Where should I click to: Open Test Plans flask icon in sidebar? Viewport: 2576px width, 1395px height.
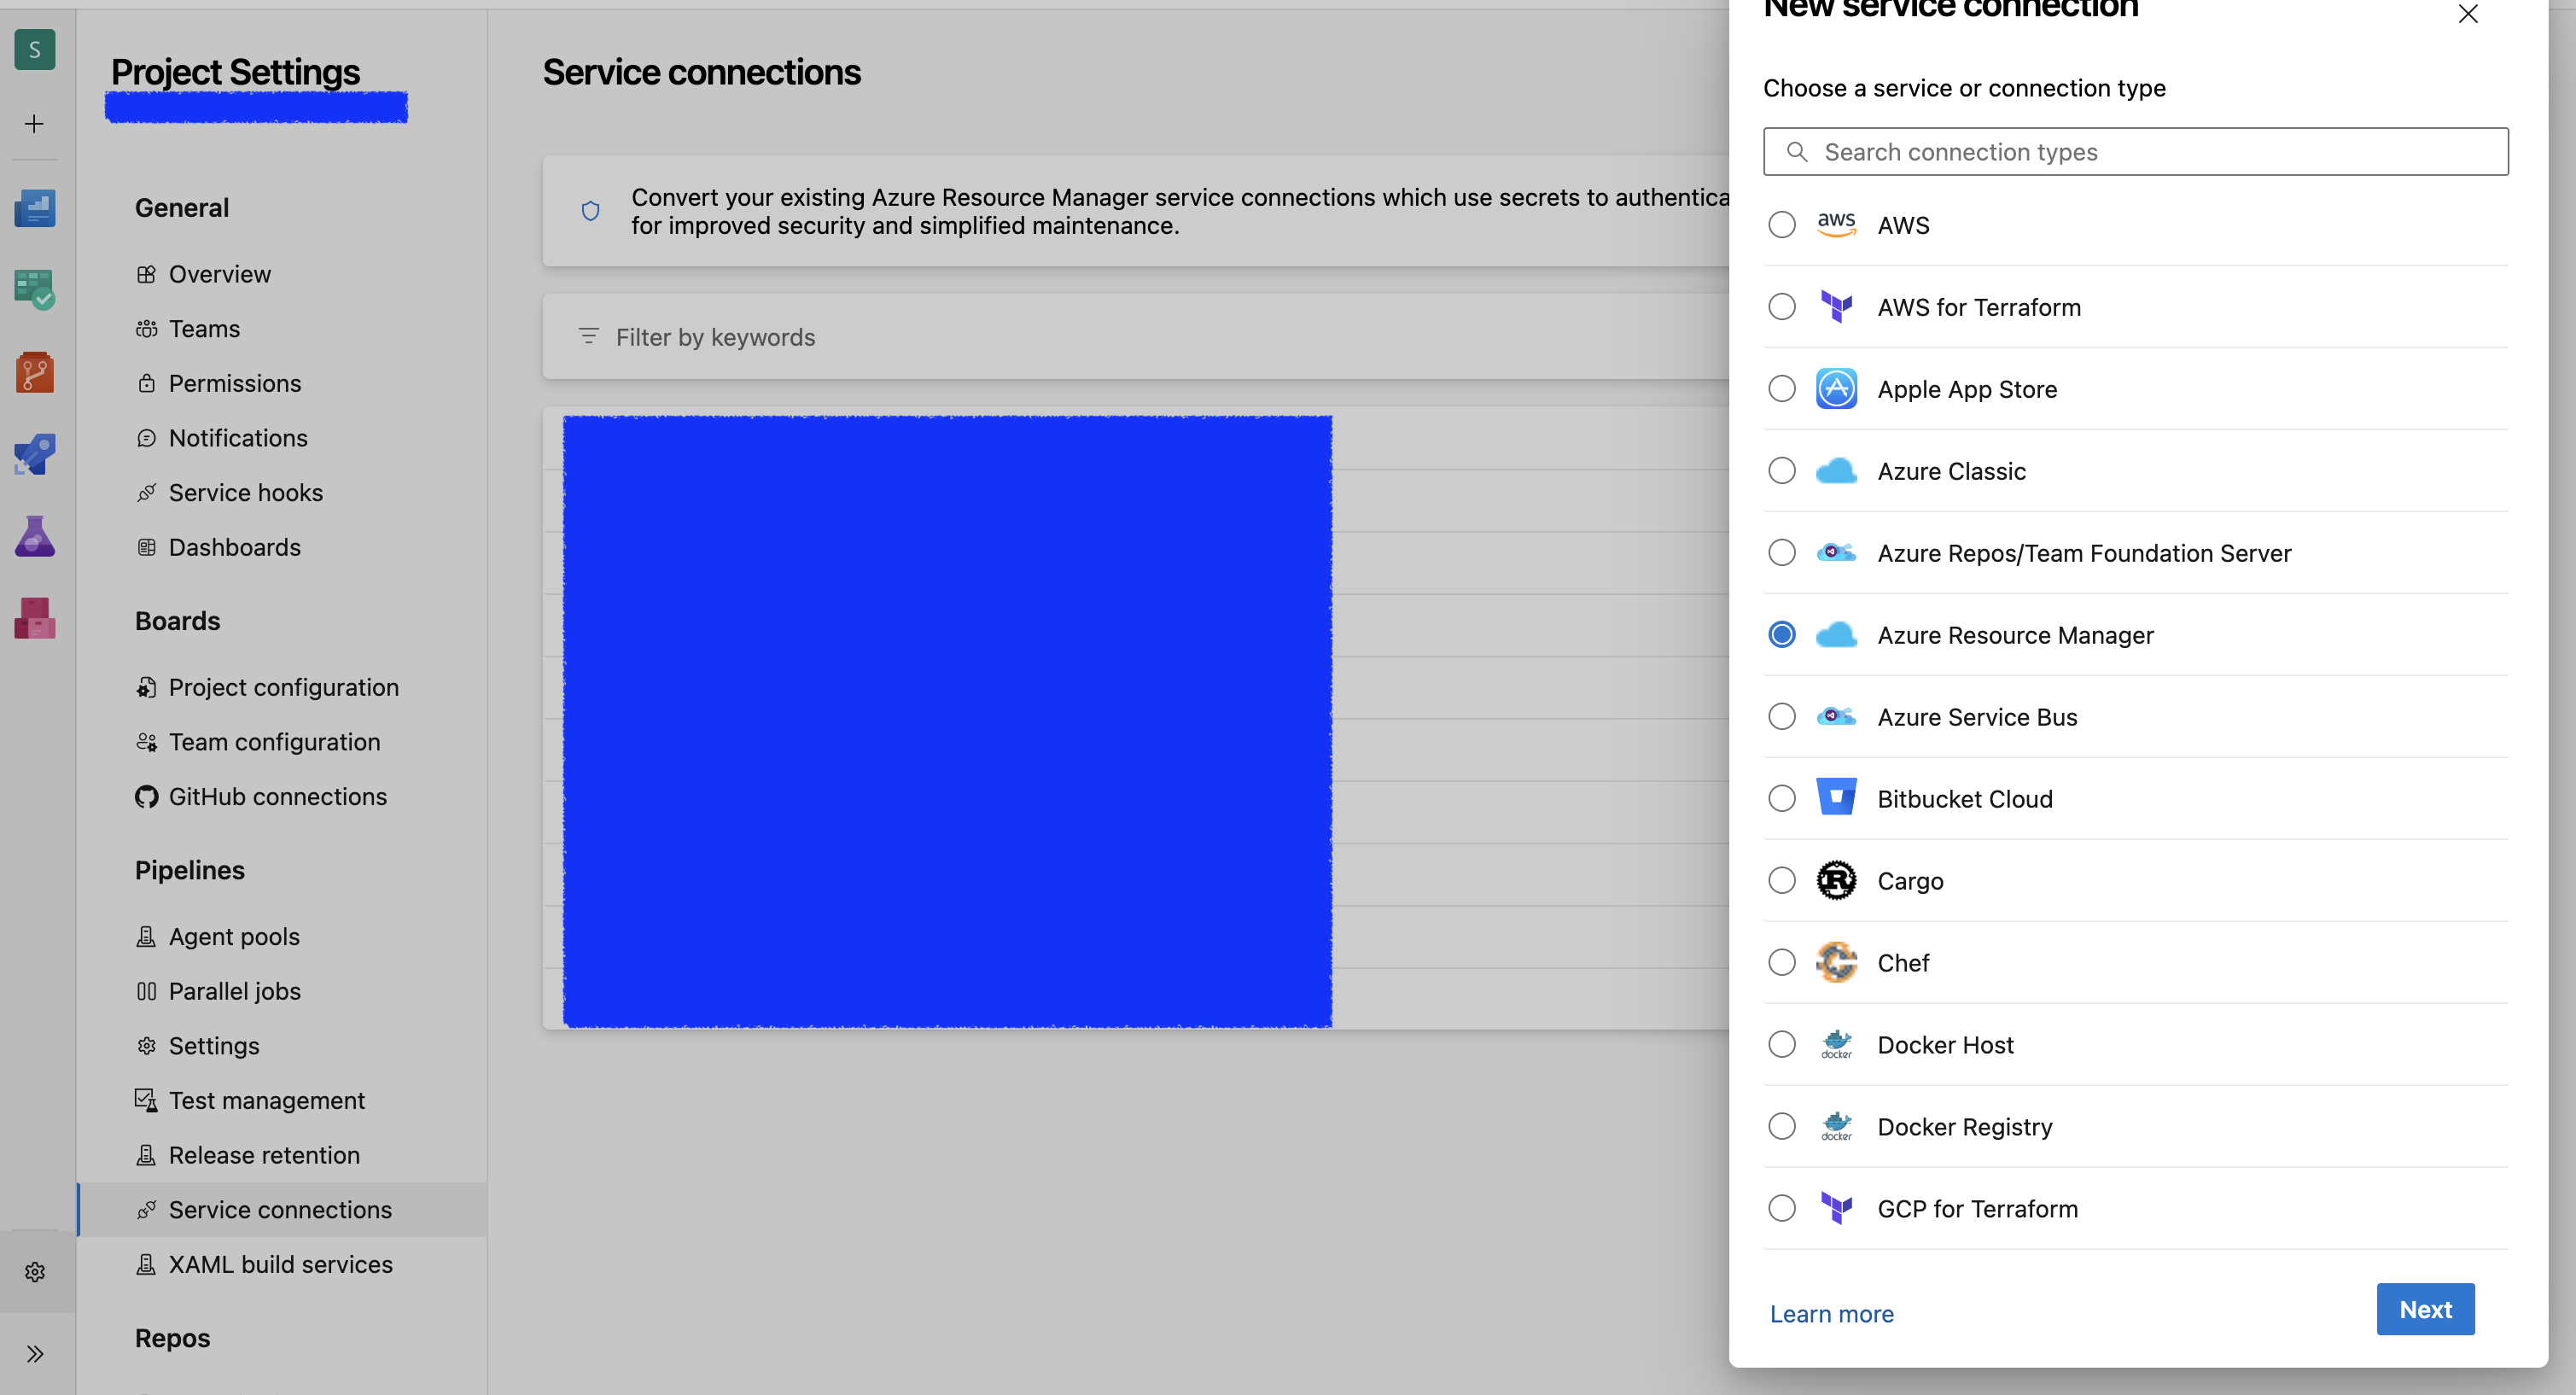(35, 537)
